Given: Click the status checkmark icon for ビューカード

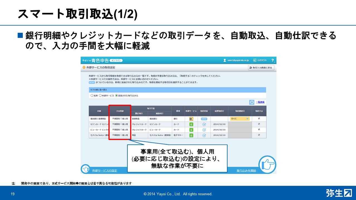Looking at the screenshot, I should coord(204,130).
